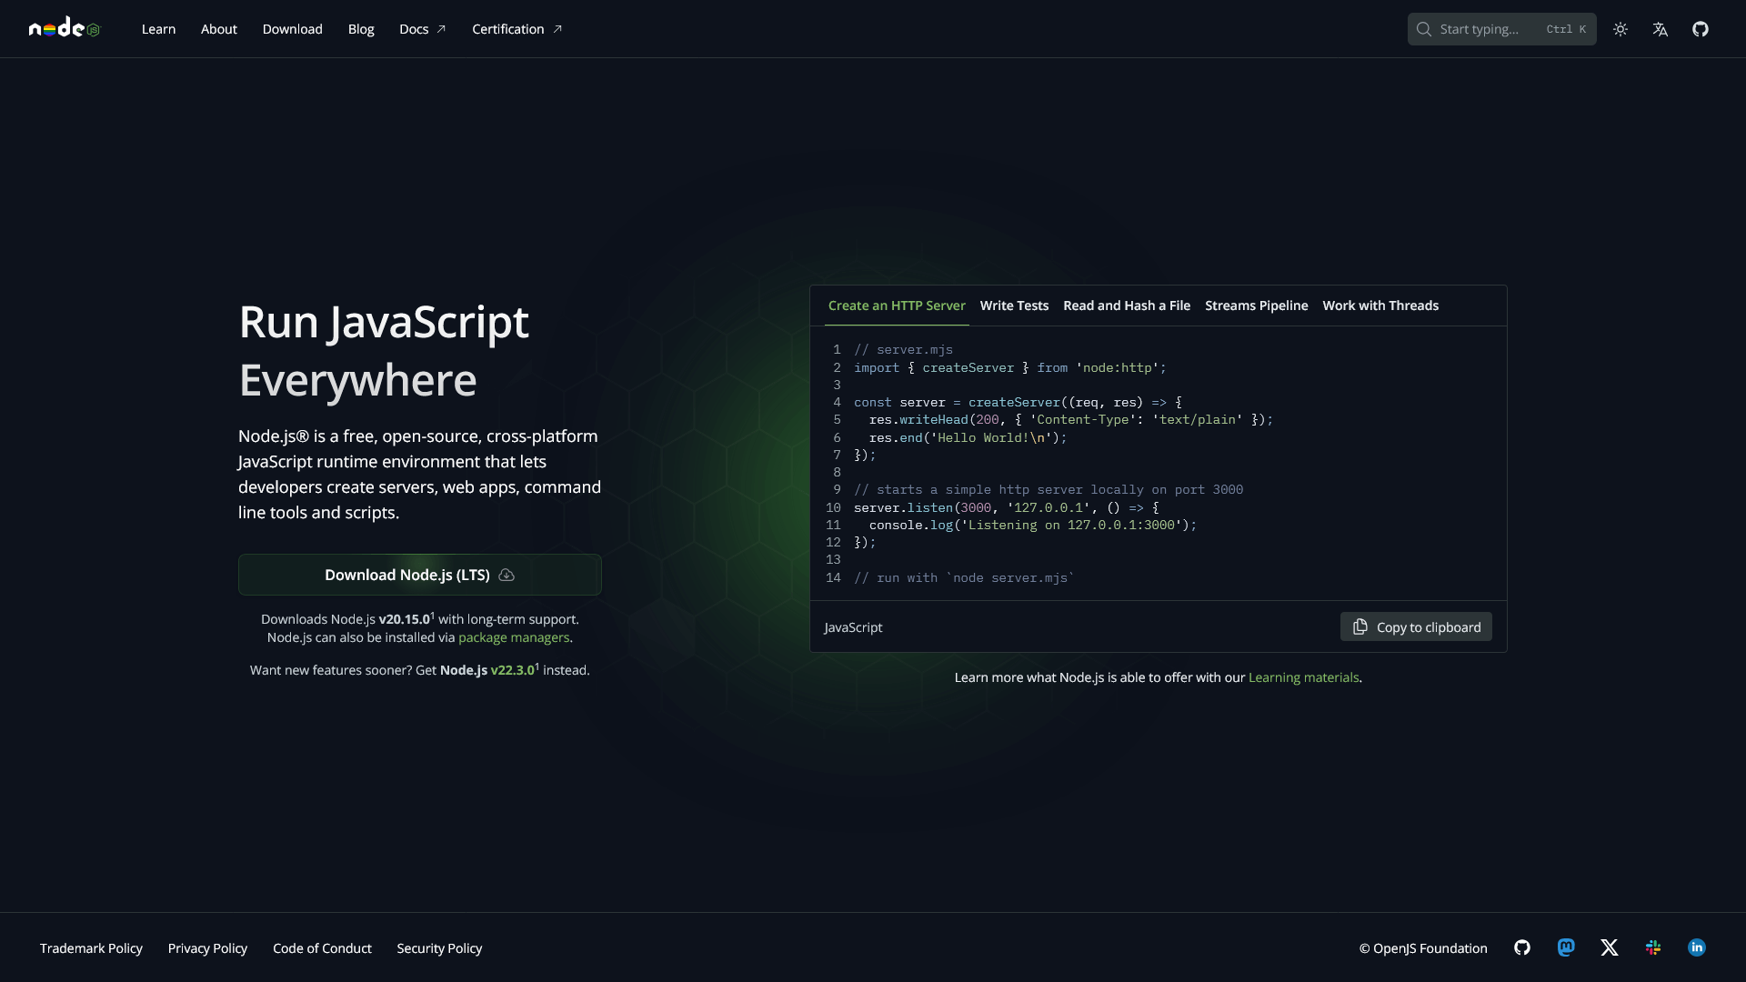
Task: Open the X (Twitter) icon in the footer
Action: click(1610, 947)
